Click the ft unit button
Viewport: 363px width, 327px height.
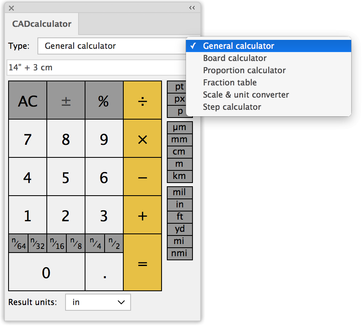[179, 217]
